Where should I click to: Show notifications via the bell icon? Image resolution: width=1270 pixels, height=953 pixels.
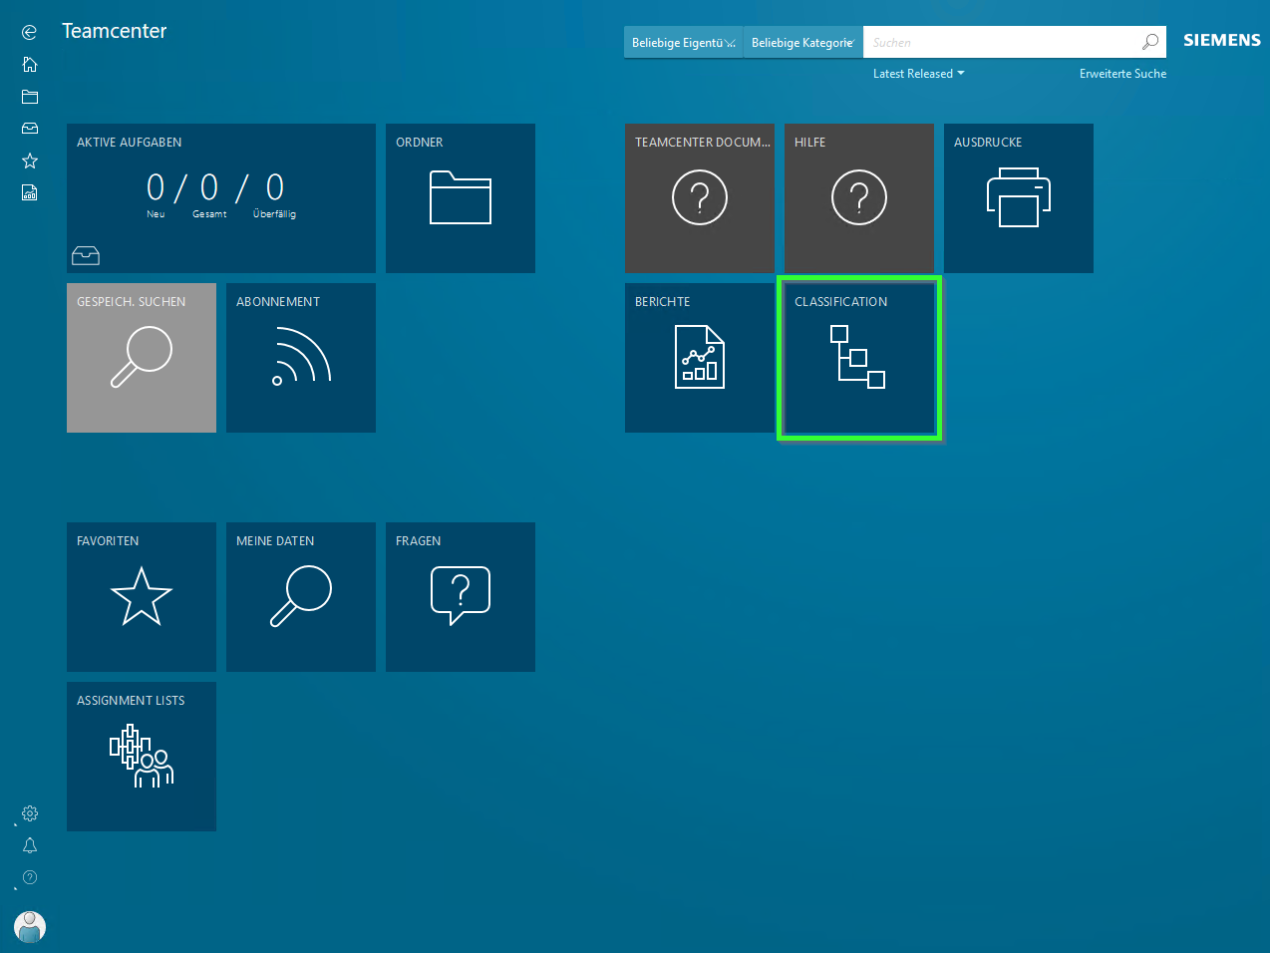[30, 845]
